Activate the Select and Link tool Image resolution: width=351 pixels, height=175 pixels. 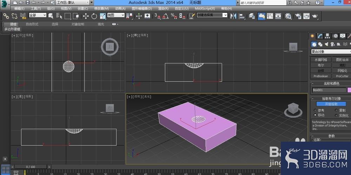tap(6, 16)
